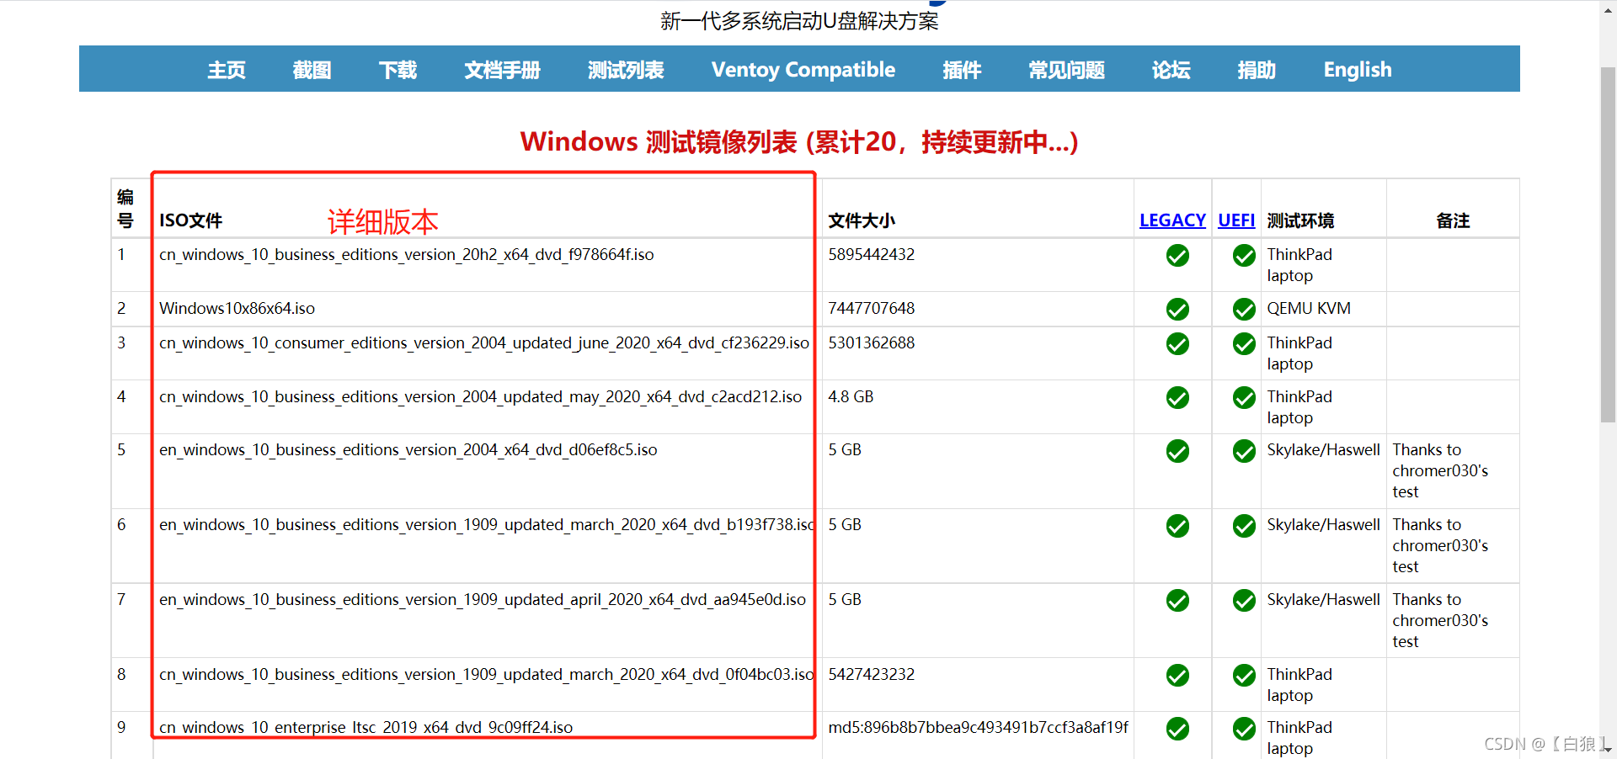
Task: Click the Windows 测试镜像列表 heading
Action: (x=799, y=141)
